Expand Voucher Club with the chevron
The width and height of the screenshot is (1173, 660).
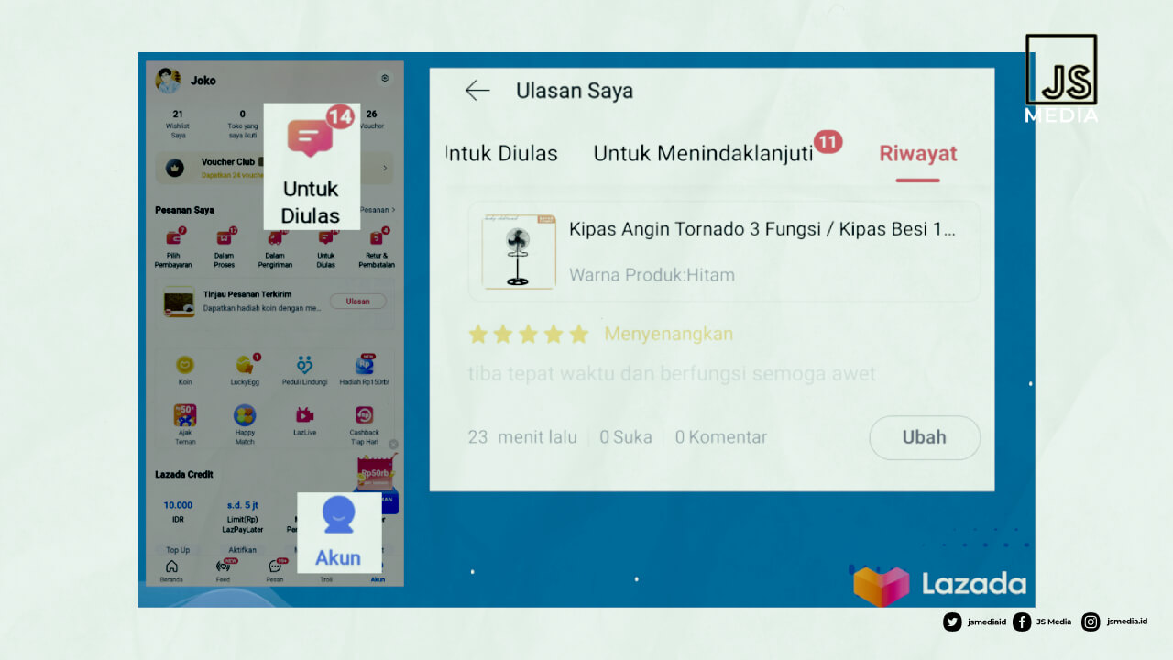tap(385, 169)
